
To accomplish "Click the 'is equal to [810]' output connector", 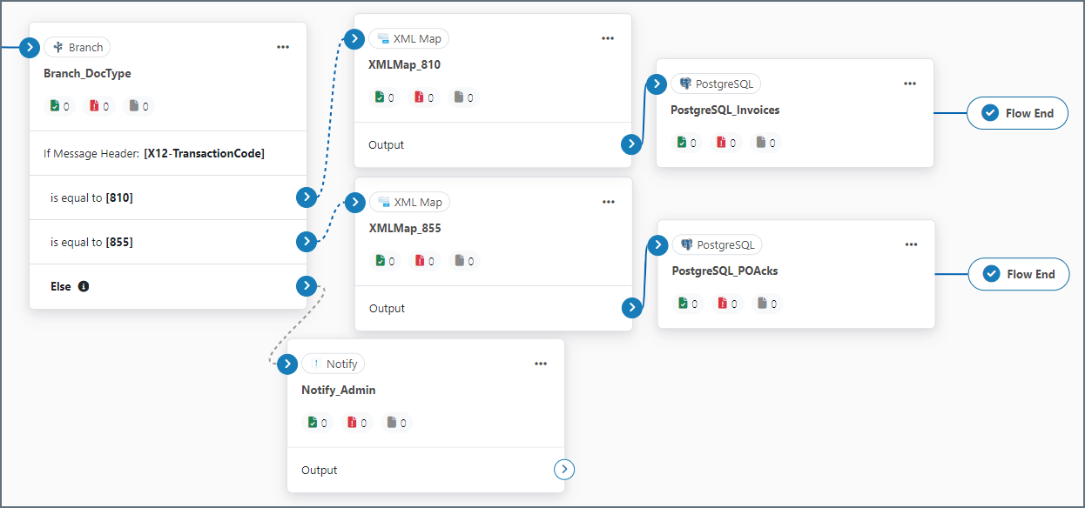I will tap(306, 197).
